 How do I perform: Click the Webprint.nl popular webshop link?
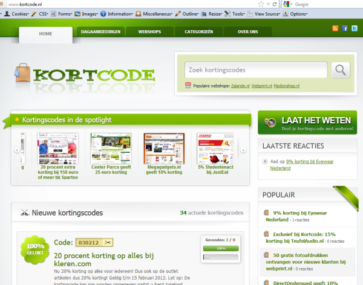261,86
